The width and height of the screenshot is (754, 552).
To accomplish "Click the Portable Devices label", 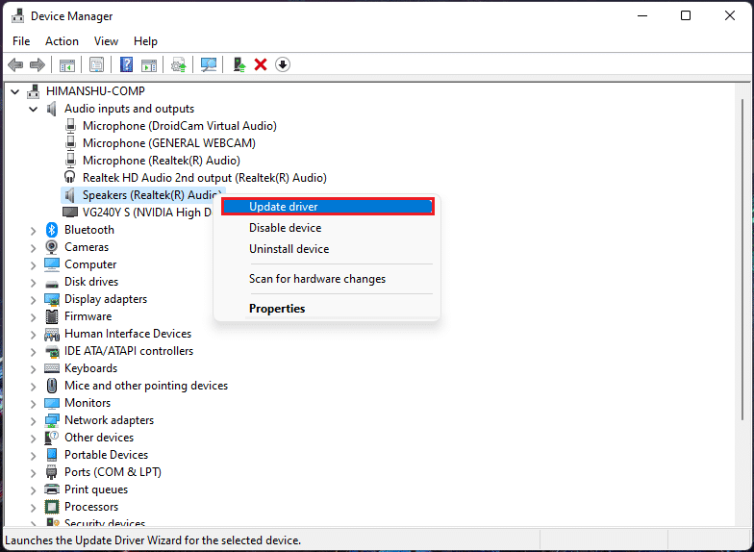I will coord(106,455).
